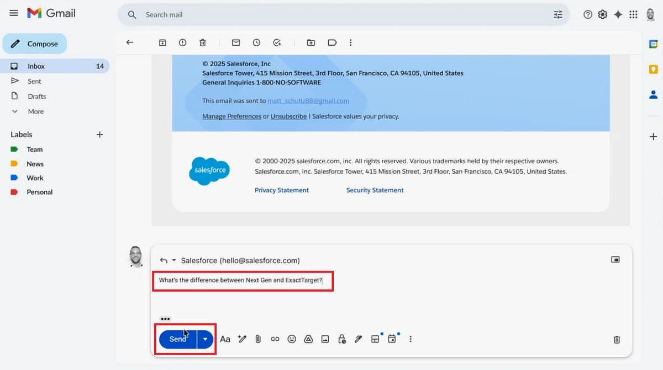This screenshot has width=663, height=370.
Task: Set up a meeting time calendar icon
Action: [392, 339]
